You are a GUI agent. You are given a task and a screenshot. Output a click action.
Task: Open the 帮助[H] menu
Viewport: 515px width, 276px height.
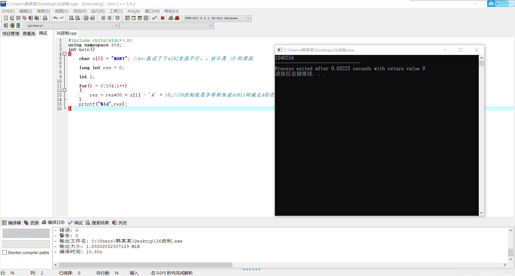pos(171,11)
